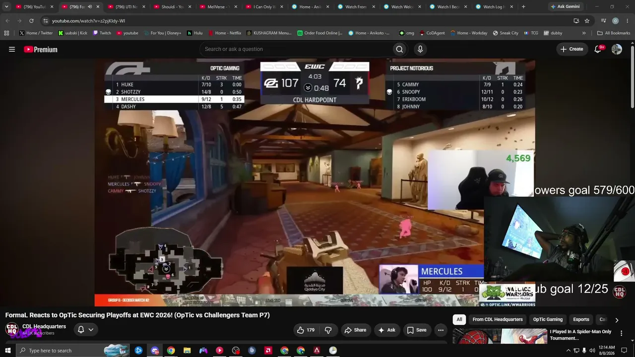Select 'From CDL Headquarters' filter chip
The width and height of the screenshot is (635, 357).
(x=498, y=320)
